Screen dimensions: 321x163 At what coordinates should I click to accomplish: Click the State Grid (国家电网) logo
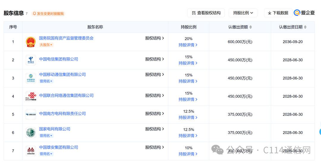[31, 132]
